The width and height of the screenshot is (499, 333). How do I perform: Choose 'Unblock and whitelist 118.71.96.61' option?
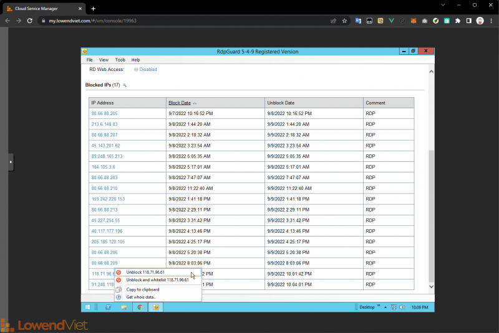tap(158, 280)
